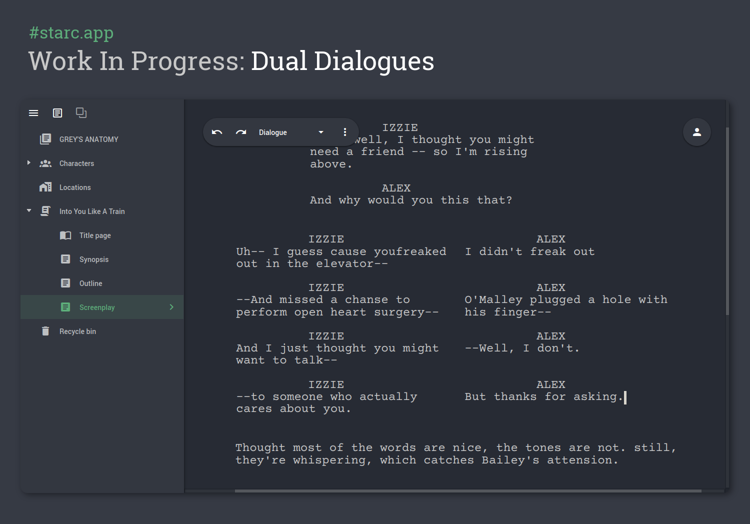Collapse the Into You Like A Train node

pos(29,210)
